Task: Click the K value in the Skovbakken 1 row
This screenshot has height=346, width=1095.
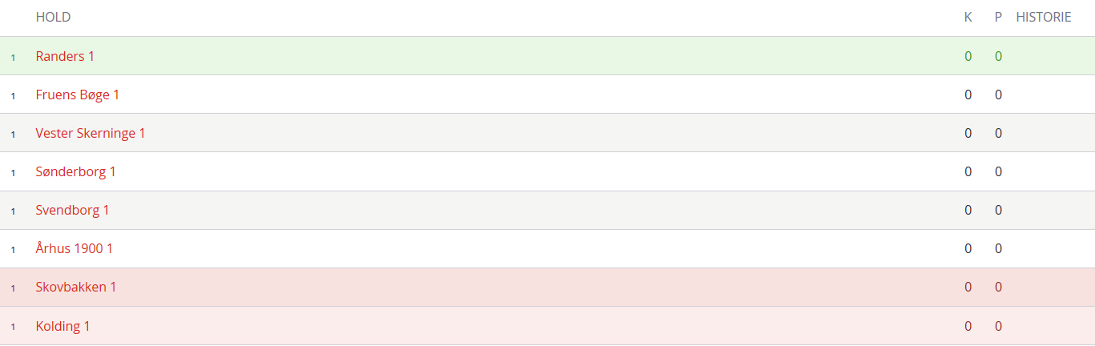Action: pyautogui.click(x=968, y=287)
